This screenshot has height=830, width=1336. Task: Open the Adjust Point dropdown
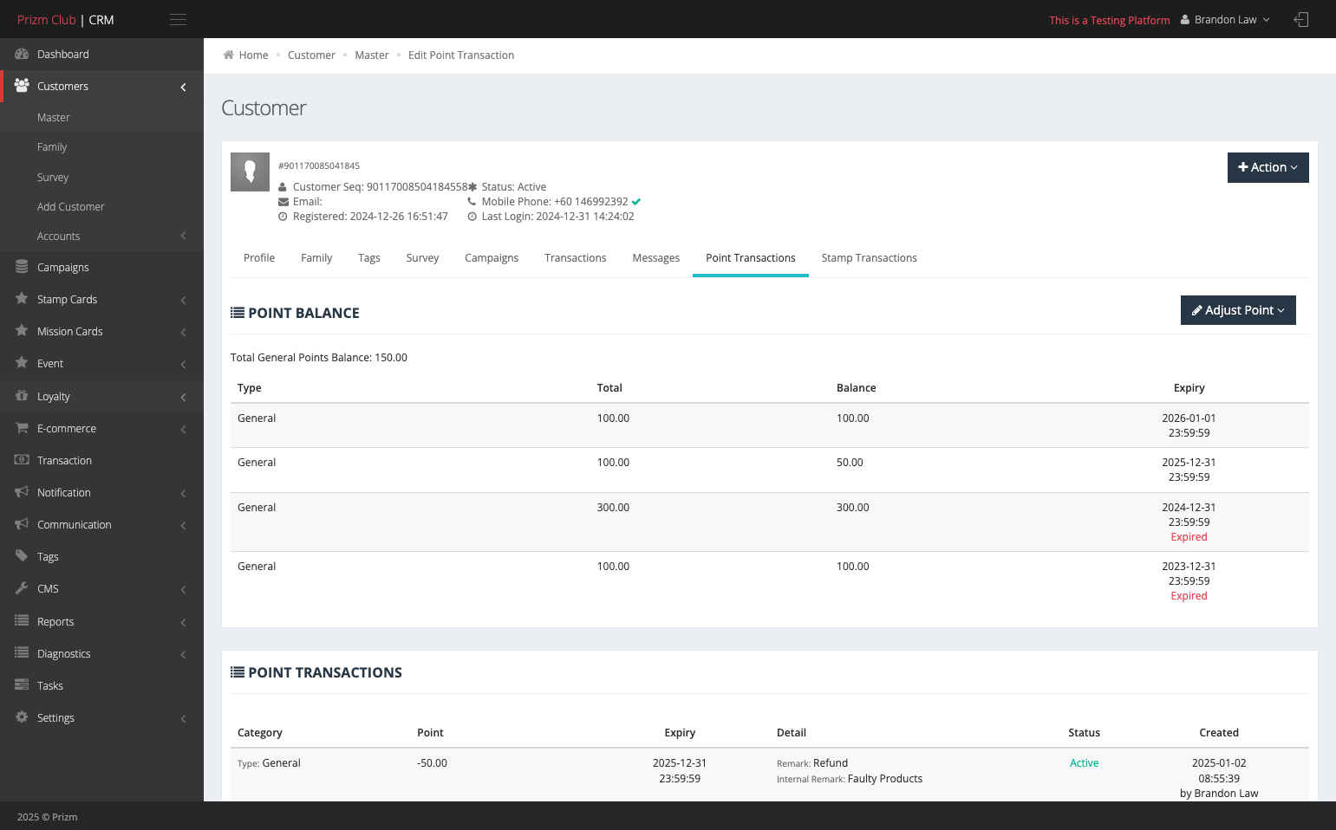pos(1238,310)
